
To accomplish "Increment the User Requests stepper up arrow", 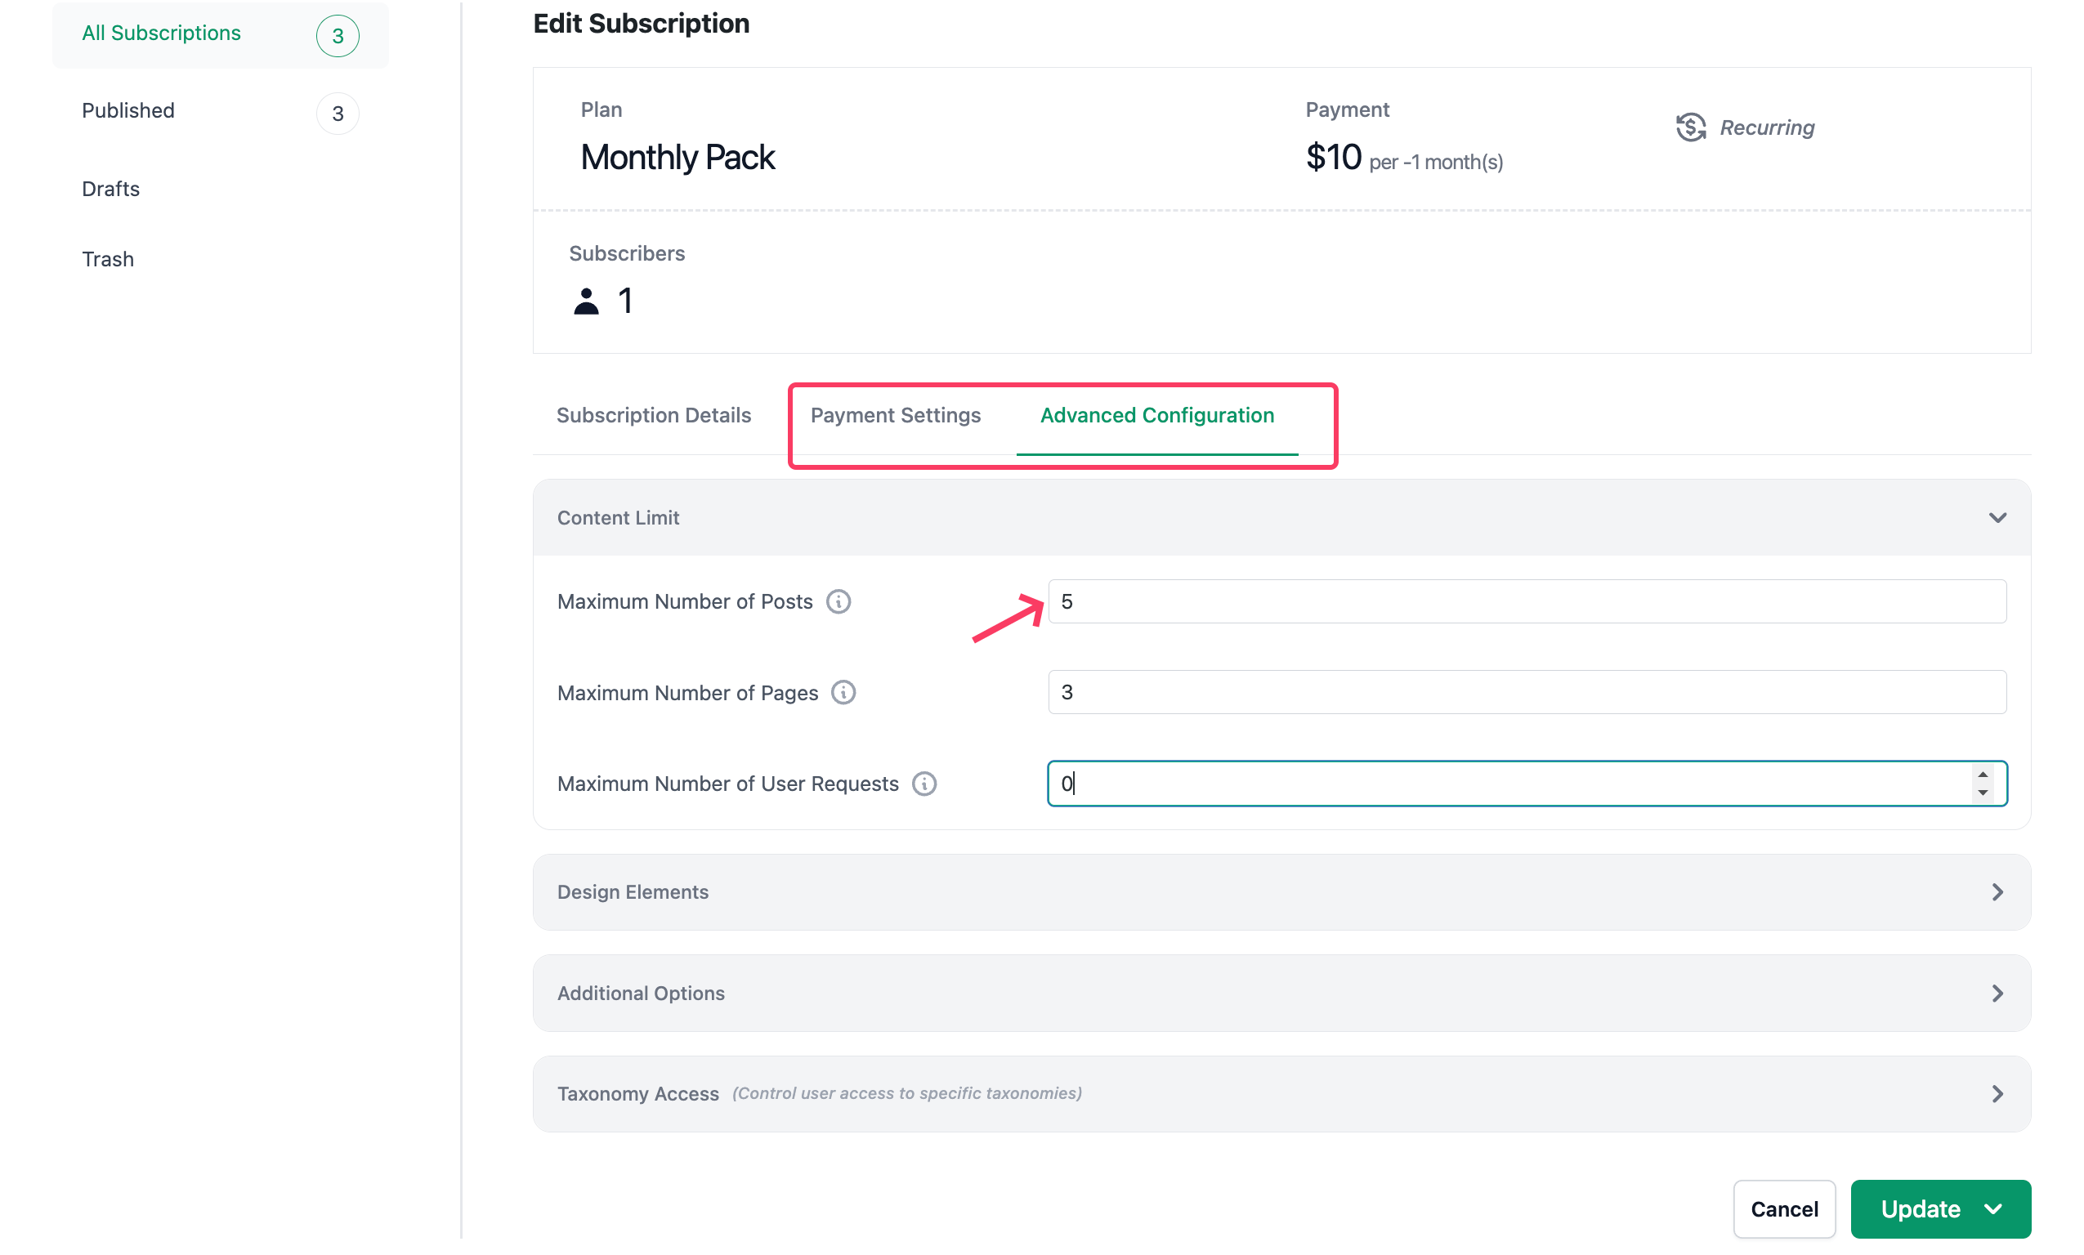I will tap(1982, 775).
